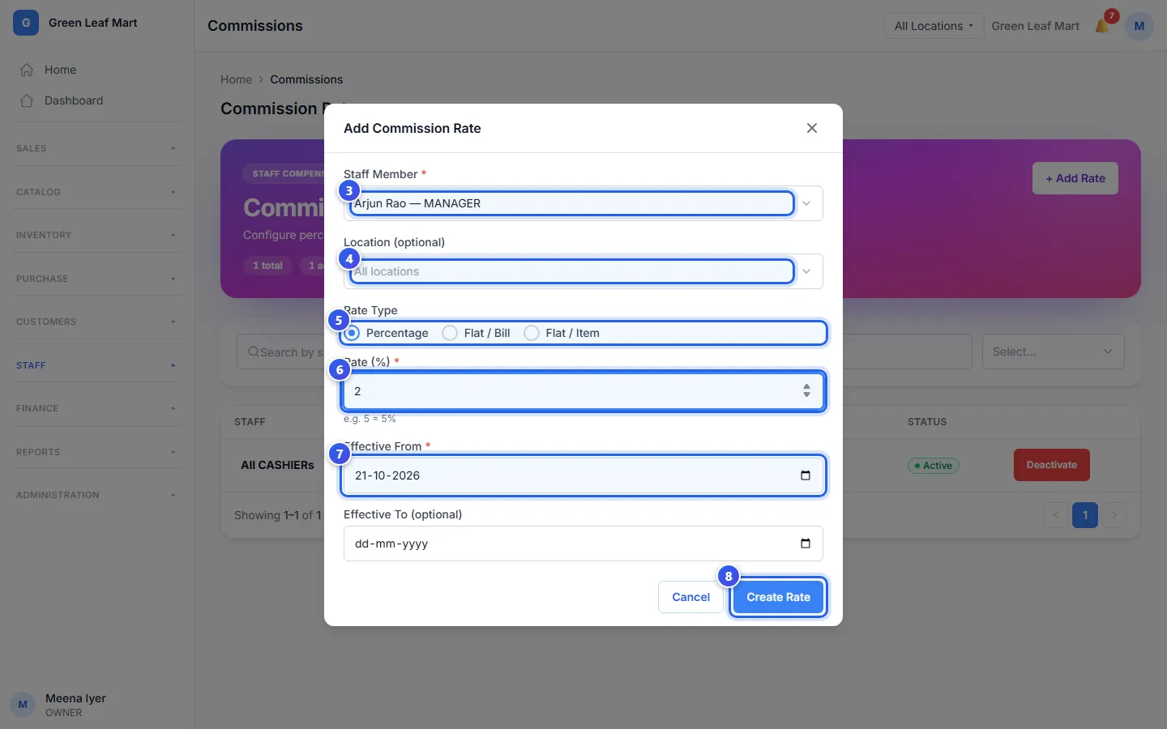Click Create Rate button
The width and height of the screenshot is (1167, 729).
click(778, 597)
